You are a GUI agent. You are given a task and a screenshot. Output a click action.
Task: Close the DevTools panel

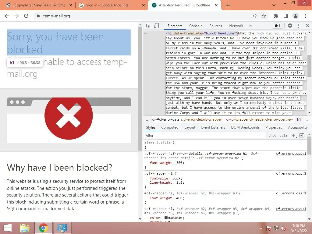(308, 26)
